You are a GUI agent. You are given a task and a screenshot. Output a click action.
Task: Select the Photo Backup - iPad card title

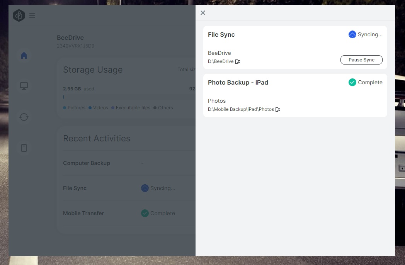pos(238,82)
